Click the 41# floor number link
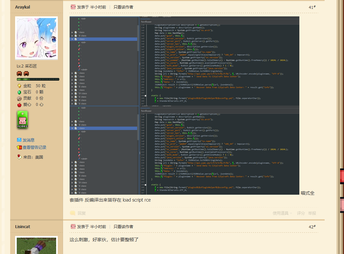344x254 pixels. coord(312,7)
